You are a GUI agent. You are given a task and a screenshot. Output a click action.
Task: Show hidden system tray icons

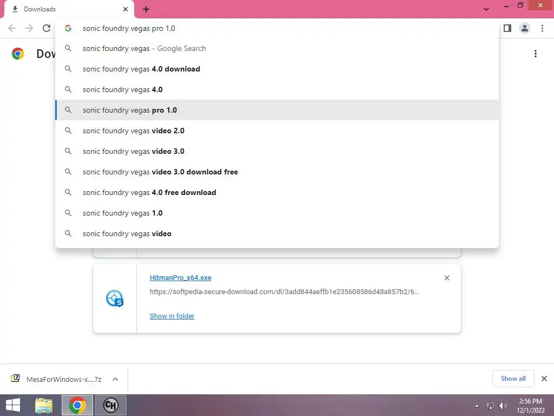[477, 406]
